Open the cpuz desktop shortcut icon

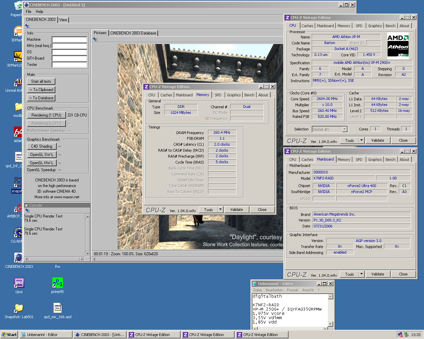coord(19,283)
